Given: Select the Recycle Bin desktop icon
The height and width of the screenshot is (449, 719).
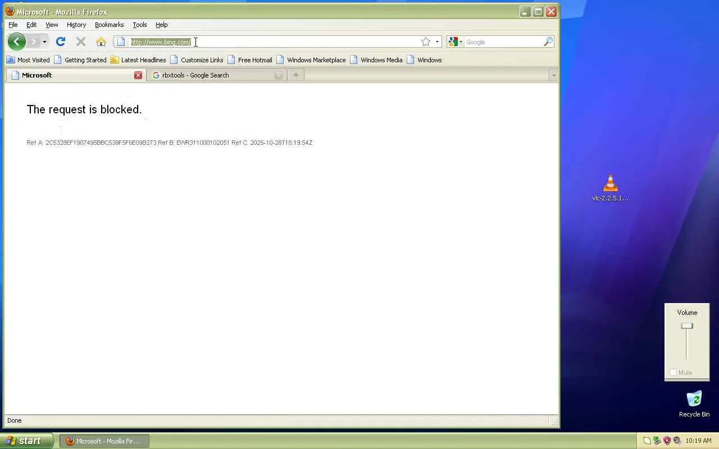Looking at the screenshot, I should click(x=694, y=404).
